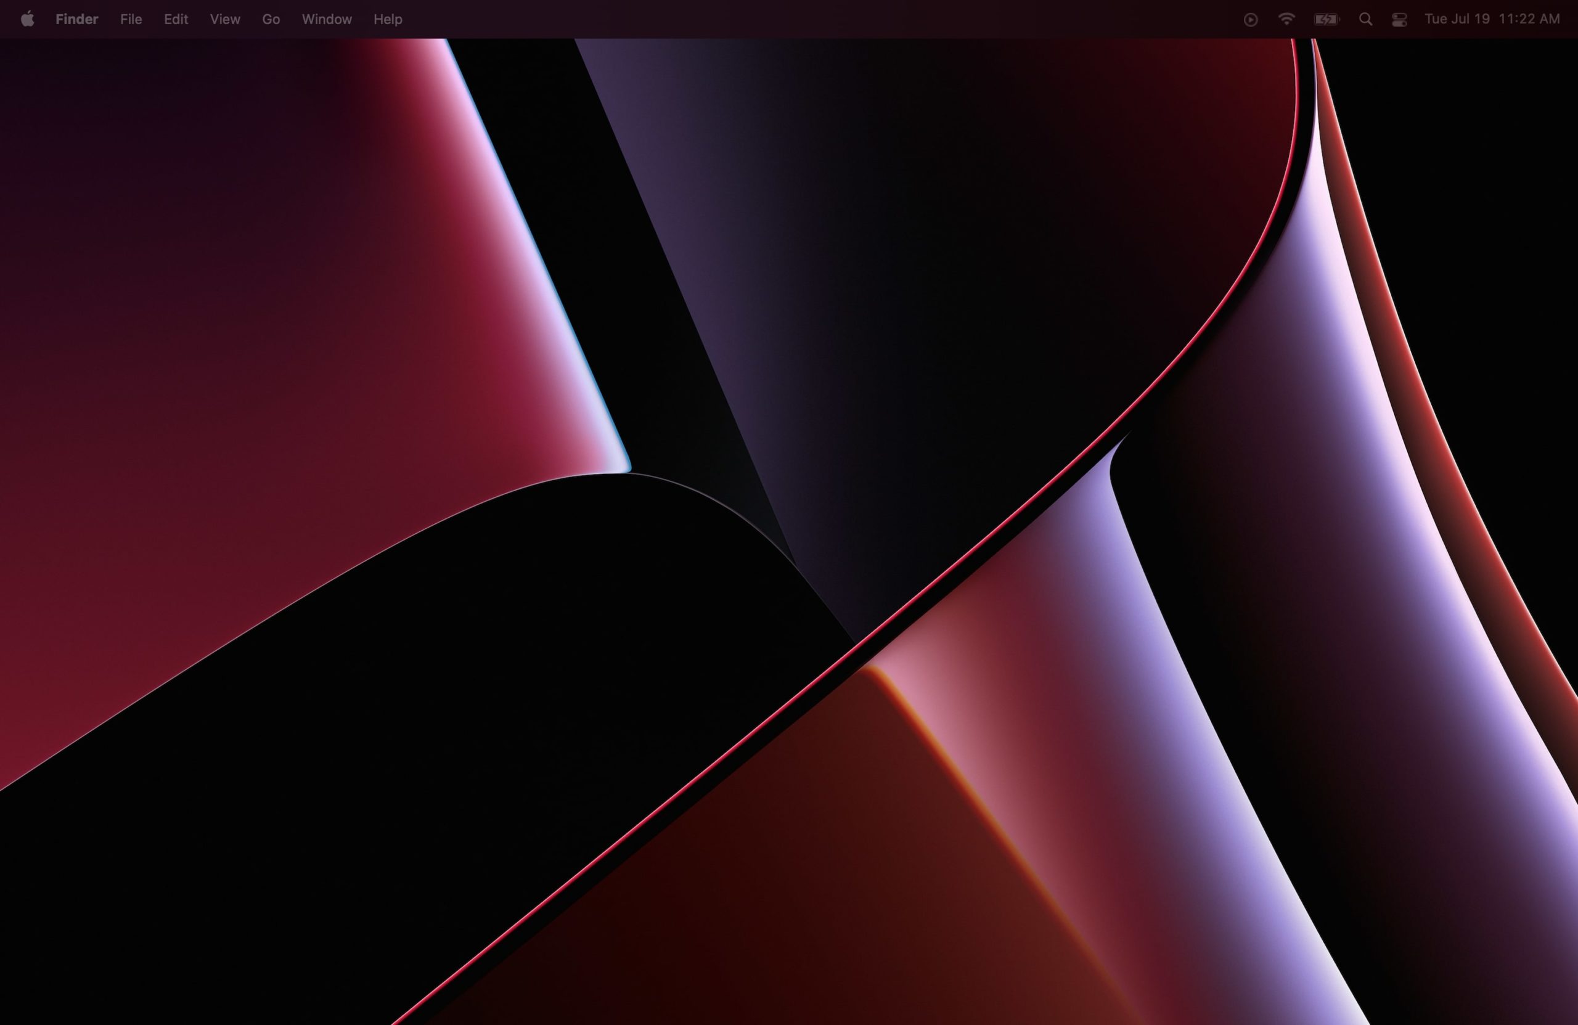The height and width of the screenshot is (1025, 1578).
Task: Open Notification Center via date and time
Action: [x=1492, y=19]
